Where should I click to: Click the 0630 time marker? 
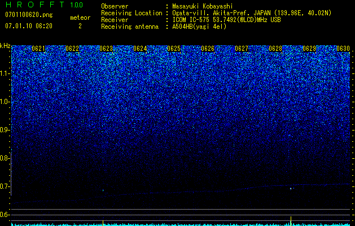(343, 49)
